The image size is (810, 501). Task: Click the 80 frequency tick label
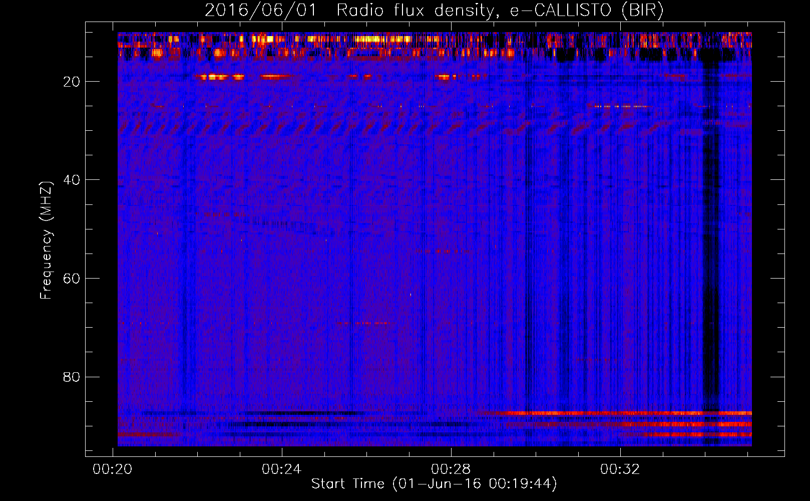pos(72,377)
